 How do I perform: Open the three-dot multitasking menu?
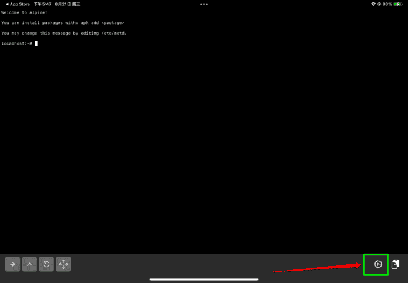(x=204, y=4)
